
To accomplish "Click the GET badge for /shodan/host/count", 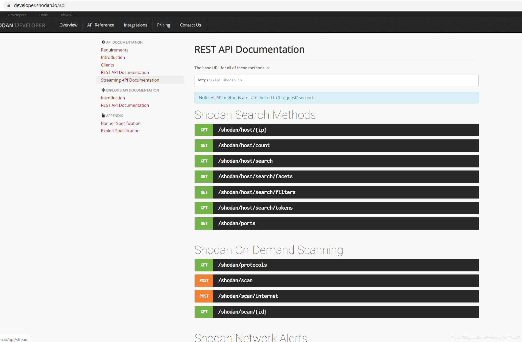I will click(204, 146).
